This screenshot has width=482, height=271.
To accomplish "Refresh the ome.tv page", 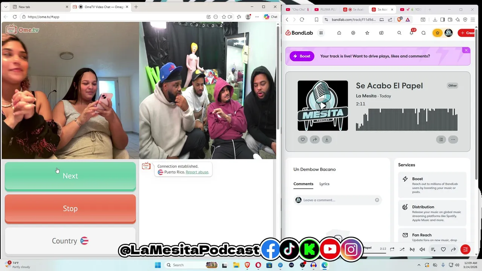I will [x=15, y=17].
